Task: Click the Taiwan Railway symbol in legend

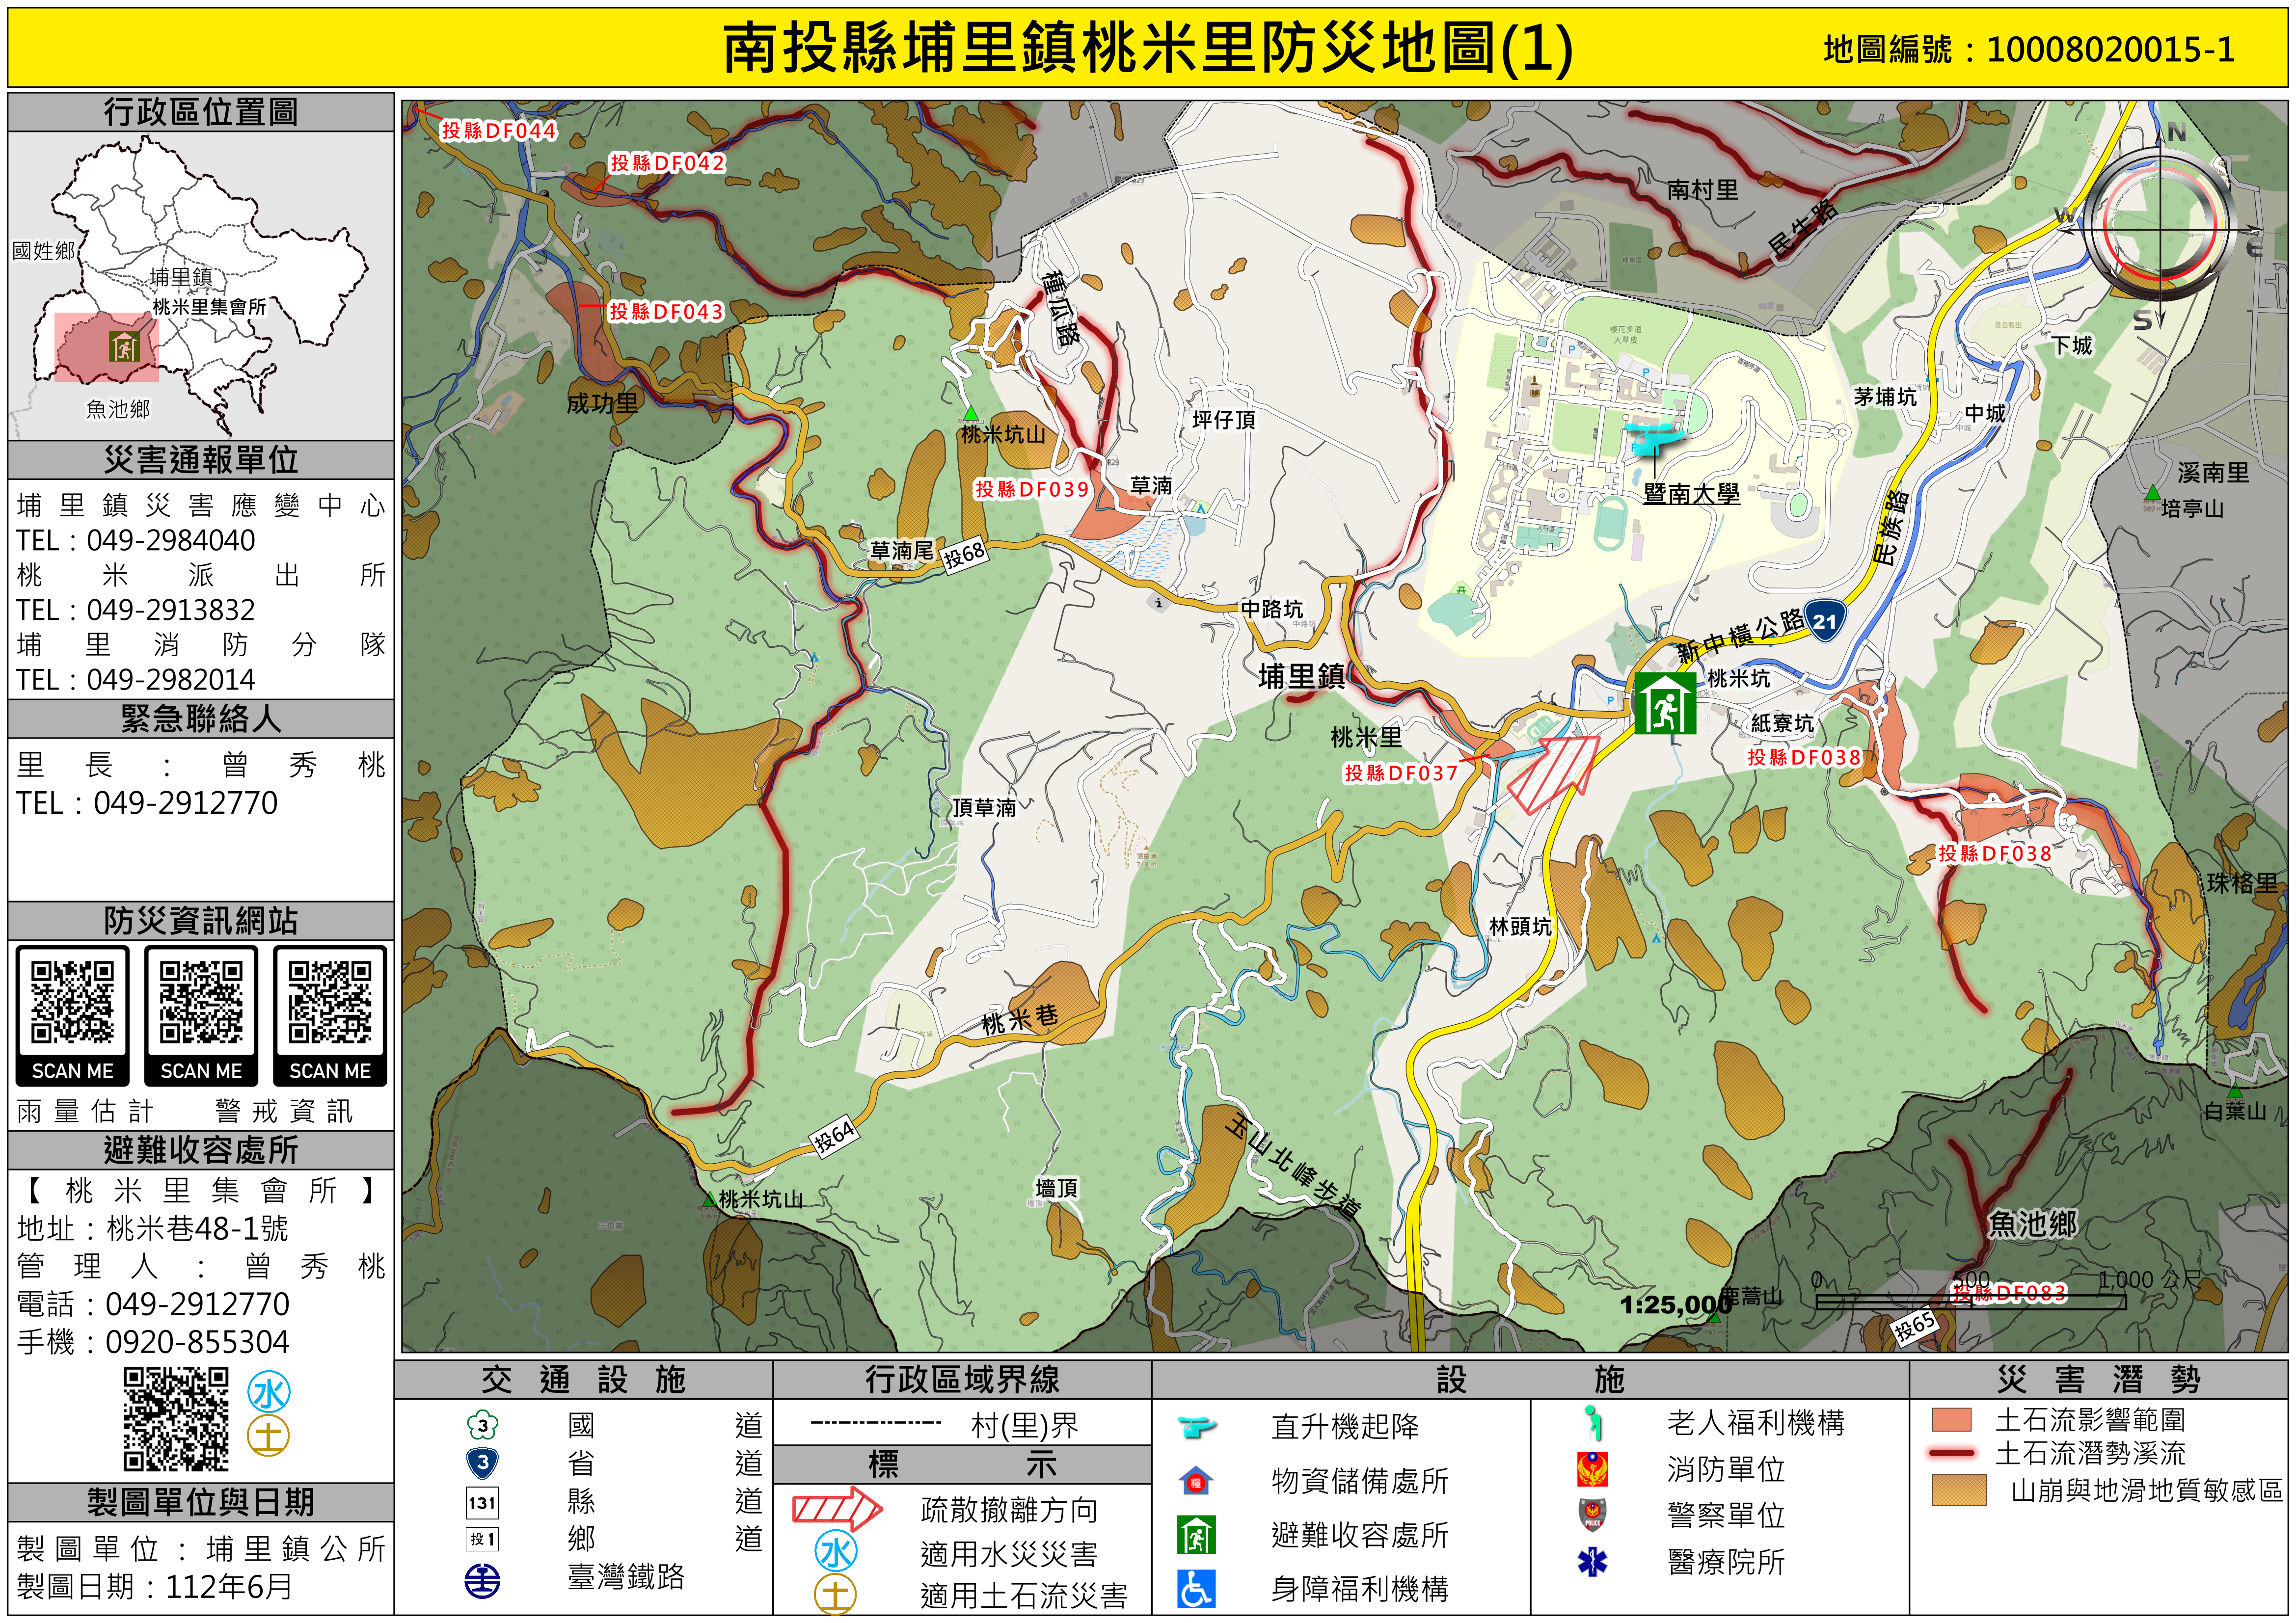Action: (482, 1581)
